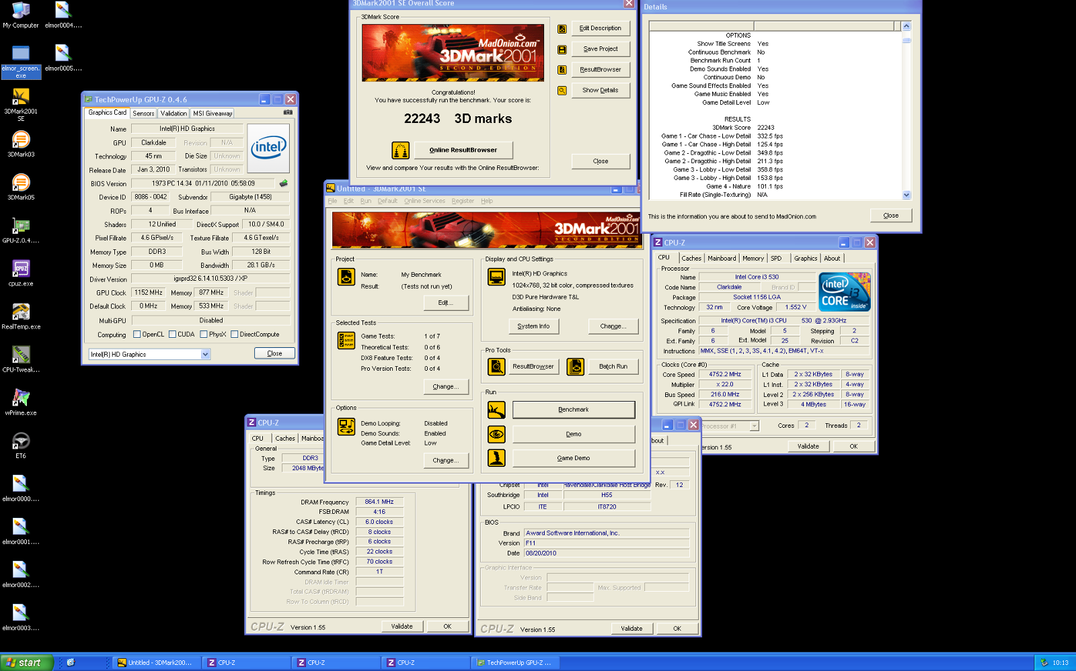Click System Info button

point(533,326)
